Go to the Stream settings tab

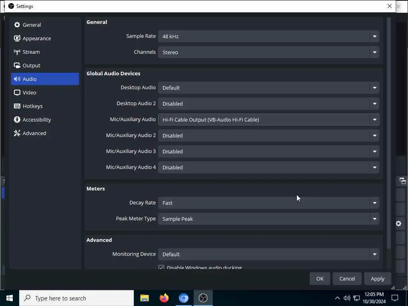click(45, 52)
